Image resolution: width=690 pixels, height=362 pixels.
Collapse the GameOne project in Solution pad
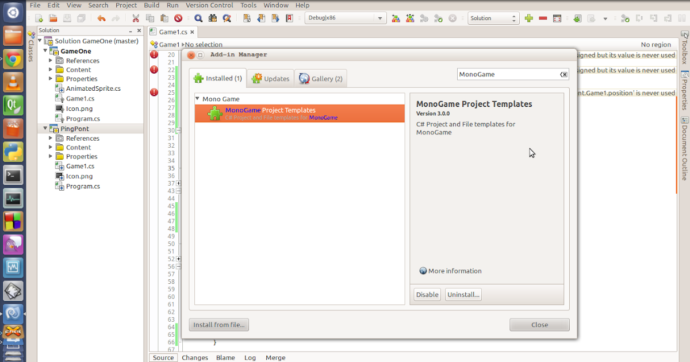45,51
